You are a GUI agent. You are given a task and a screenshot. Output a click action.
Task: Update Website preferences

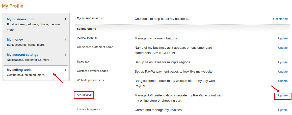[x=283, y=81]
